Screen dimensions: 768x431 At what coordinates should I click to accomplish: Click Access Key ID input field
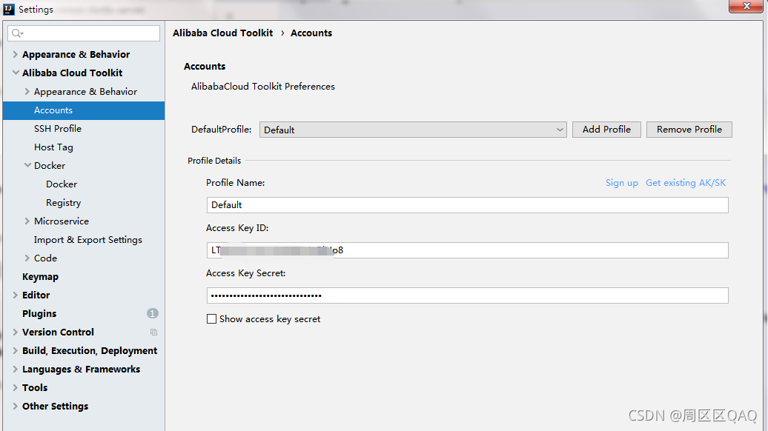tap(467, 250)
